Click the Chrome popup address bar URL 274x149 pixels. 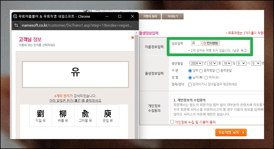[x=77, y=25]
